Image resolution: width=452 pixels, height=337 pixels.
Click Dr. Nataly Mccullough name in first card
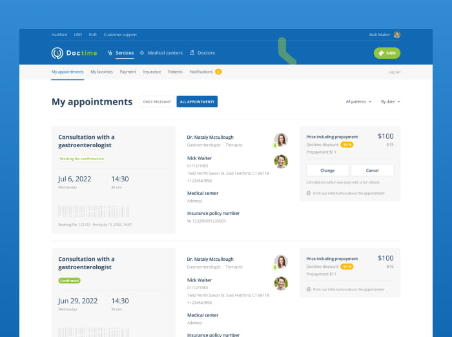point(210,138)
